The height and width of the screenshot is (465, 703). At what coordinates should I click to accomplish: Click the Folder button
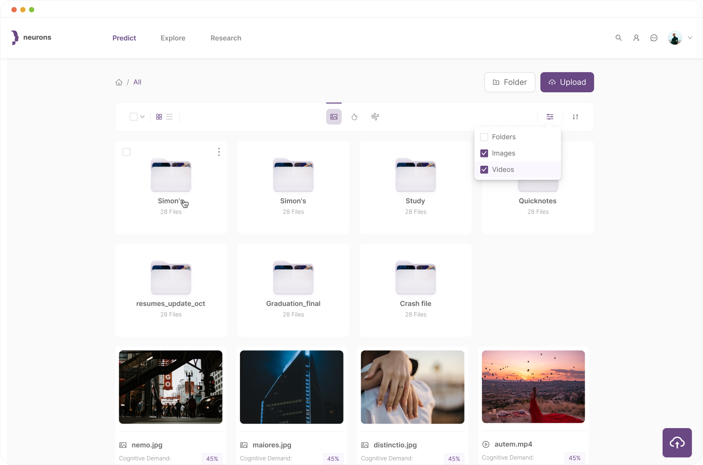coord(510,82)
